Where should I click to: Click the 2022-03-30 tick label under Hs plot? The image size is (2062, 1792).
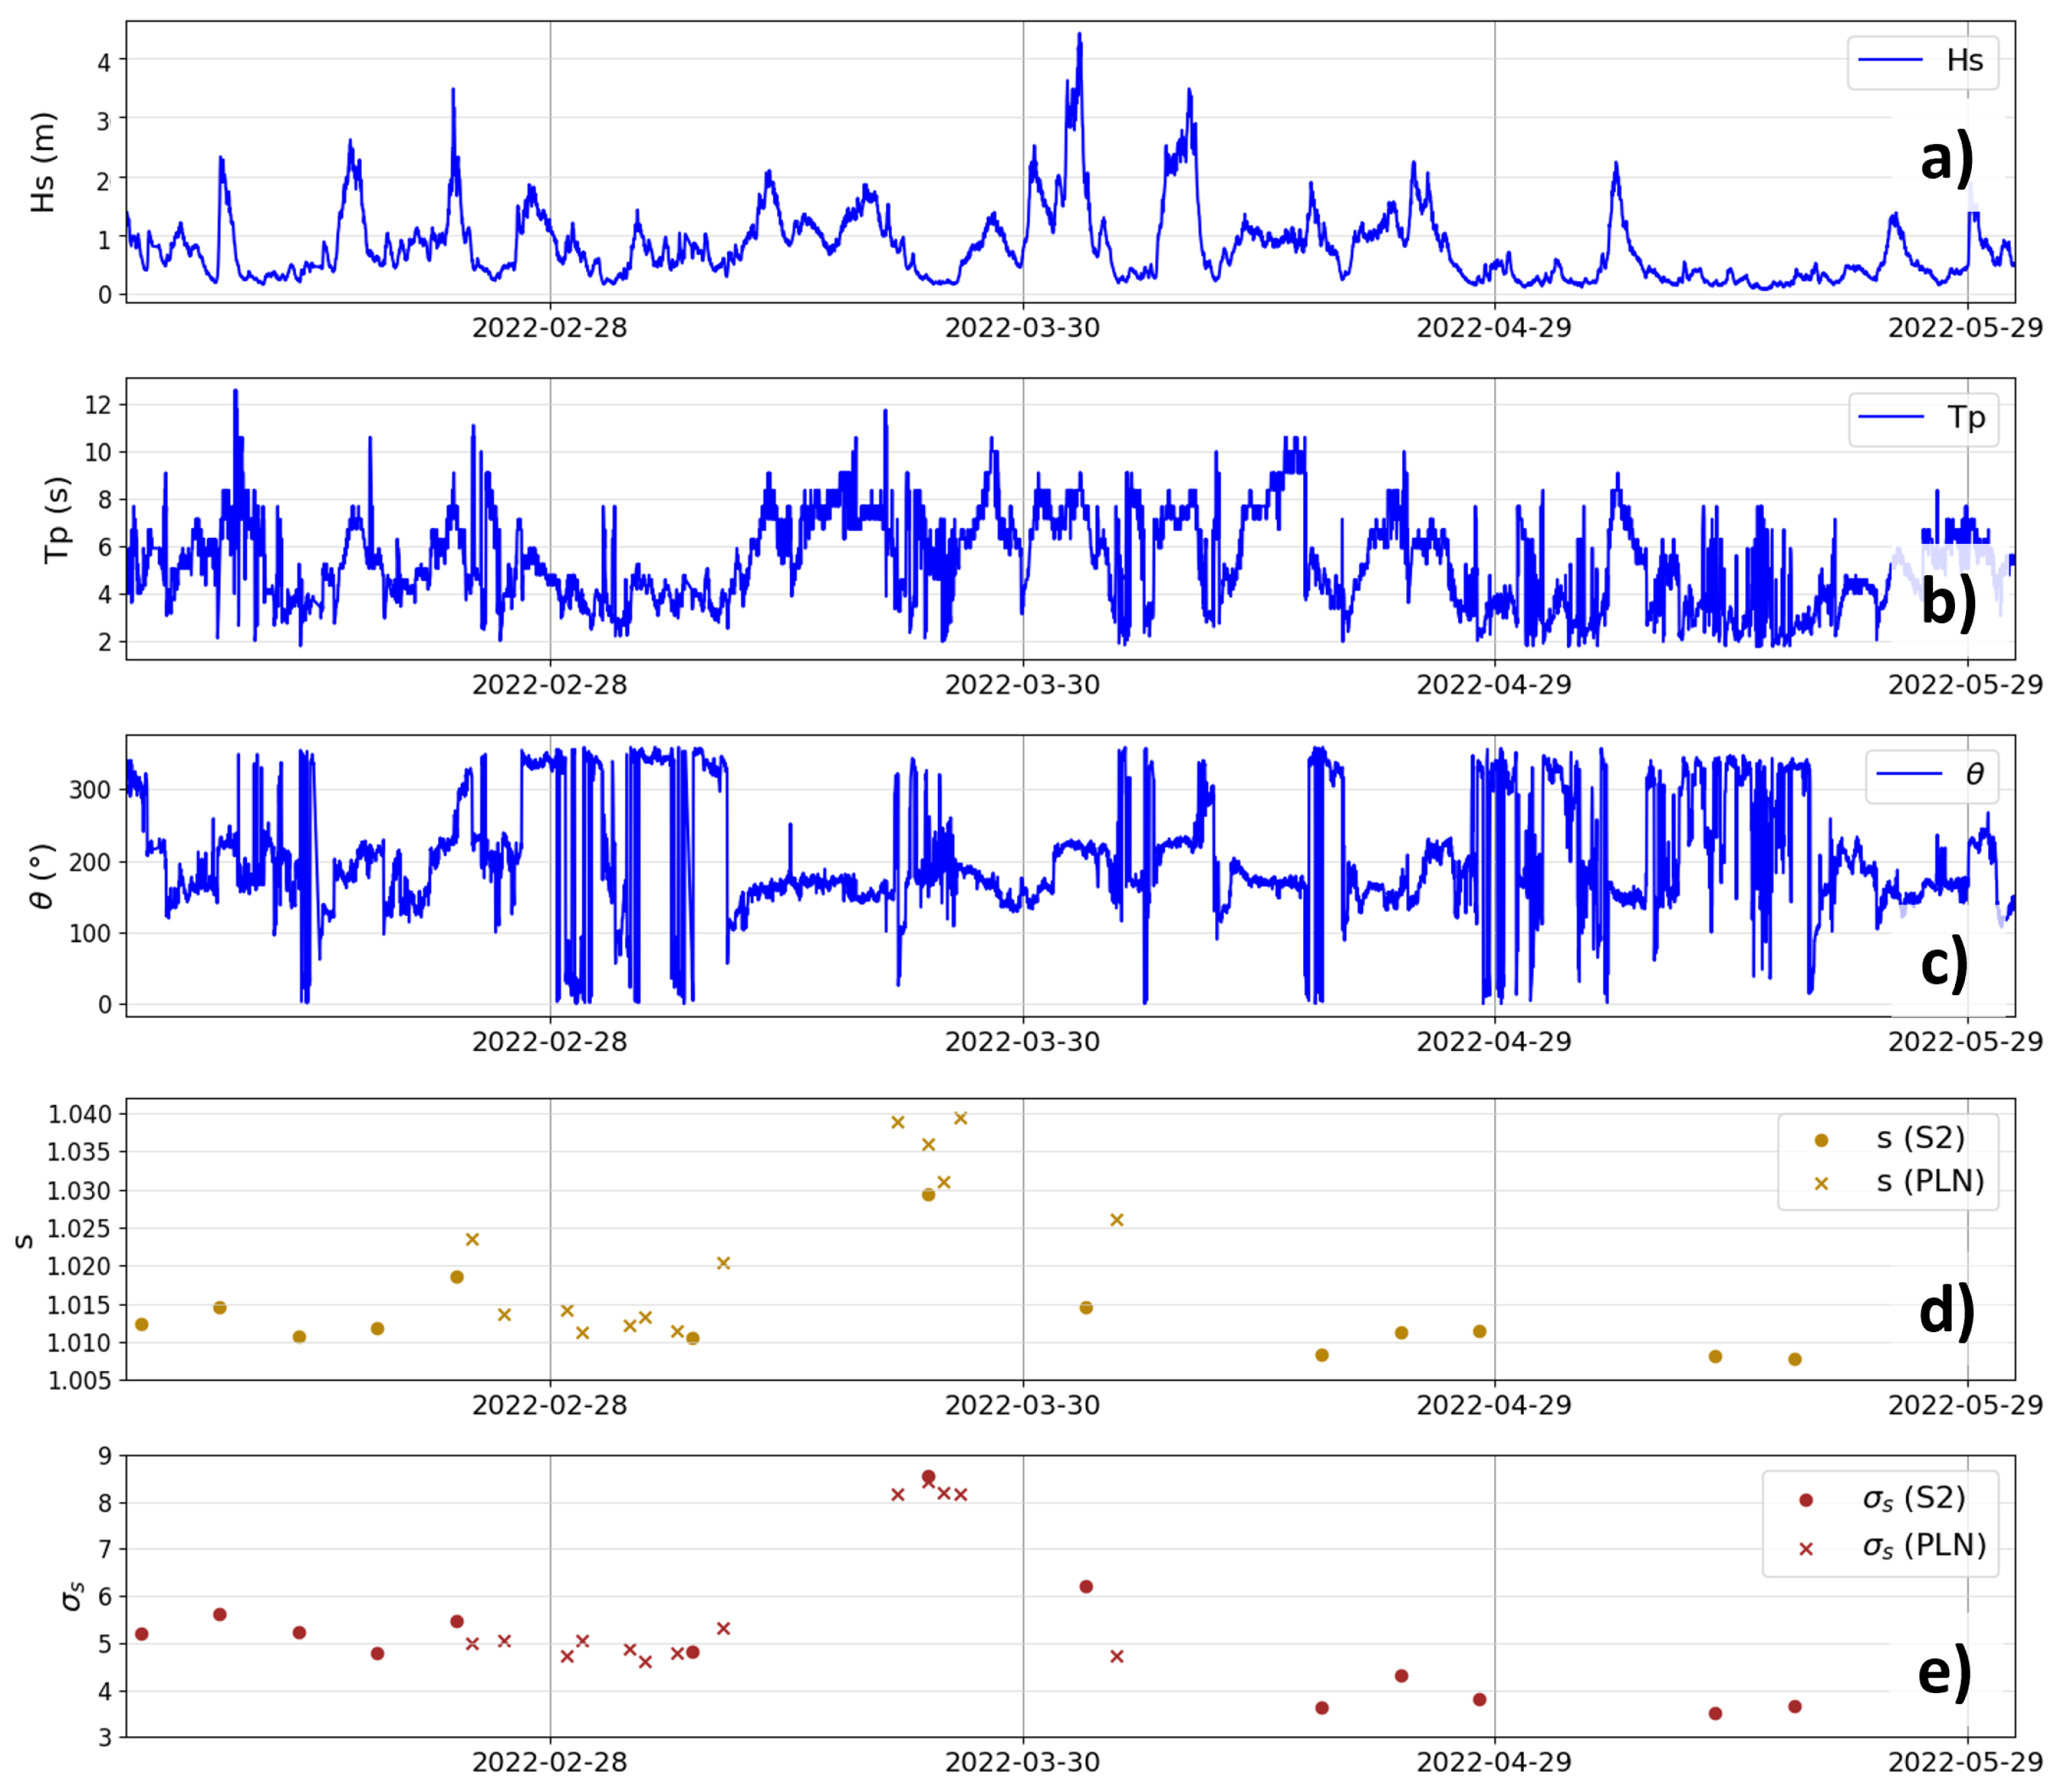[1021, 328]
